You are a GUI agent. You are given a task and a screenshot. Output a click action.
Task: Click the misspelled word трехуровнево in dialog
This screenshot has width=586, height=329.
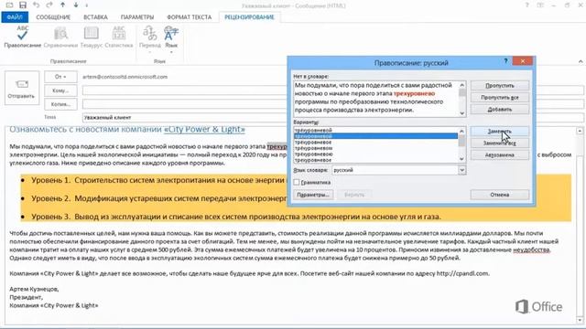(414, 93)
